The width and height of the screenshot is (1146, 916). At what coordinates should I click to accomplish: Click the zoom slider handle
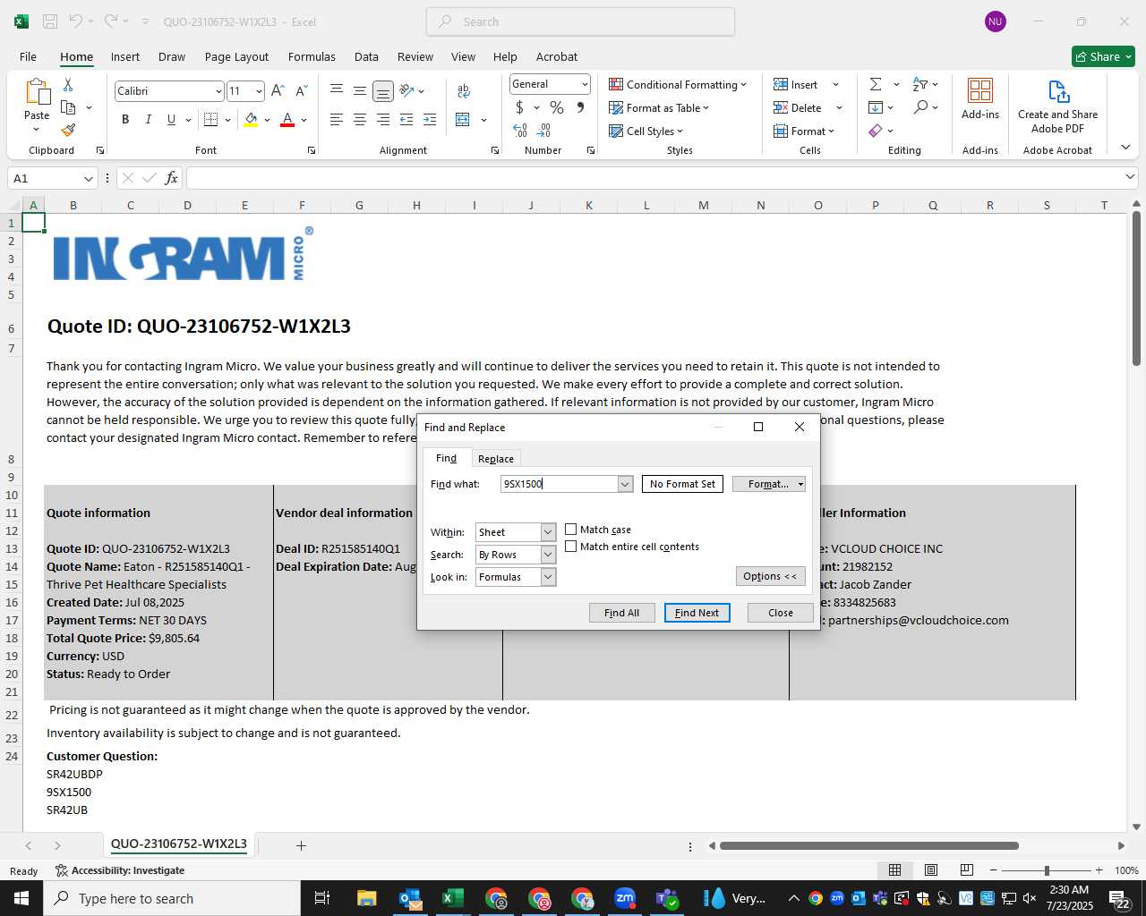click(x=1047, y=870)
